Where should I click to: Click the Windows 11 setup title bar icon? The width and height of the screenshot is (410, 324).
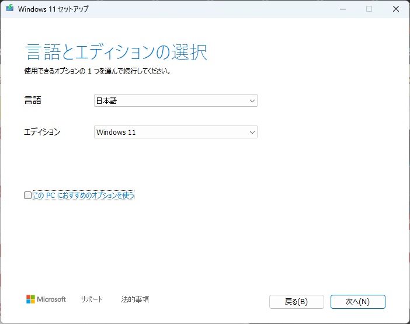click(x=10, y=8)
